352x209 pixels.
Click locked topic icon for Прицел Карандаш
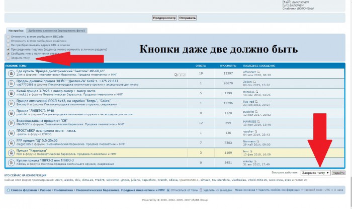pos(11,153)
